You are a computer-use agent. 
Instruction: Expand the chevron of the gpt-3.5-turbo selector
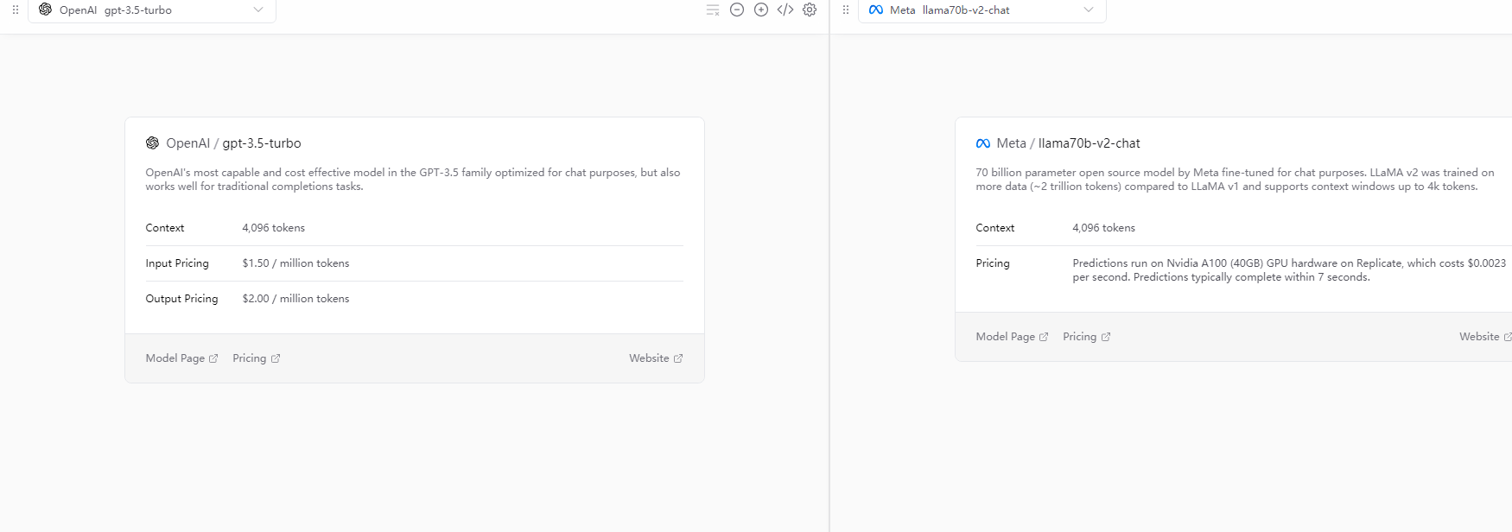click(x=258, y=9)
